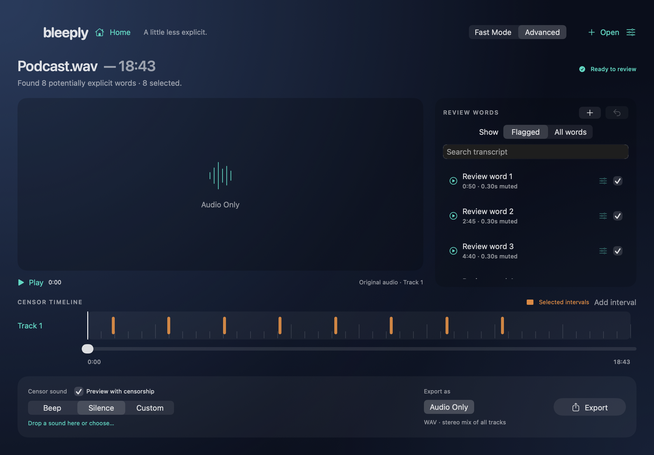Click the first orange marker on Track 1

(x=113, y=325)
